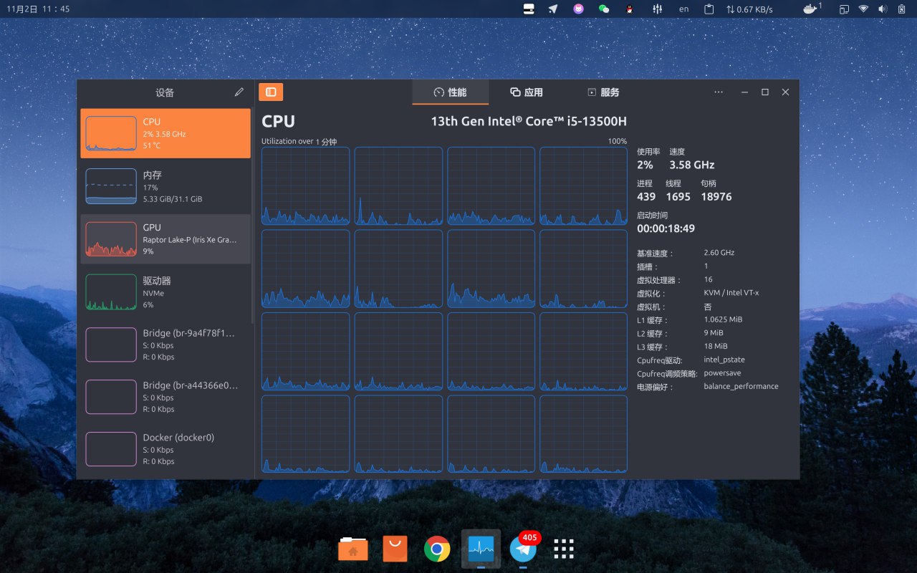Screen dimensions: 917x573
Task: Click the volume speaker icon
Action: point(883,9)
